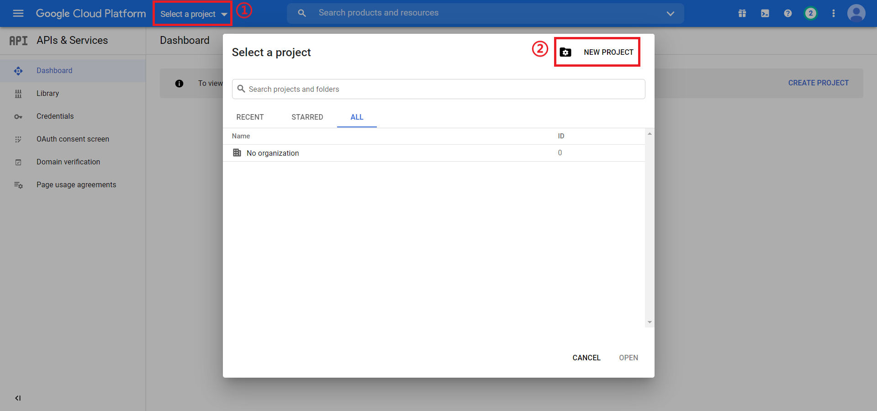Click the scrollbar up arrow in dialog

point(650,134)
